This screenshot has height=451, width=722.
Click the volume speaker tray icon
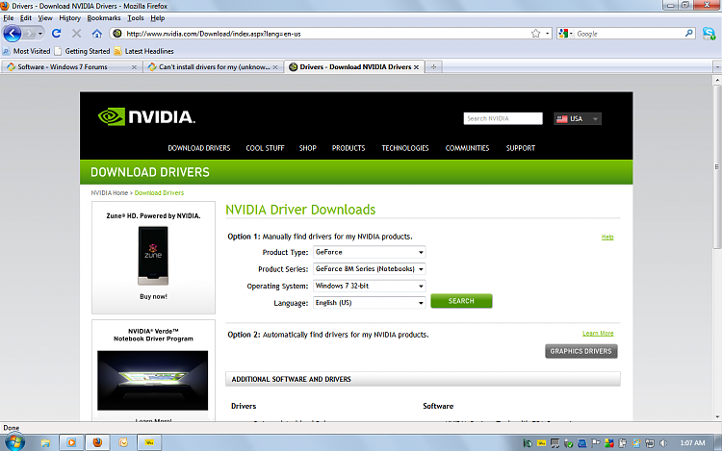(663, 443)
